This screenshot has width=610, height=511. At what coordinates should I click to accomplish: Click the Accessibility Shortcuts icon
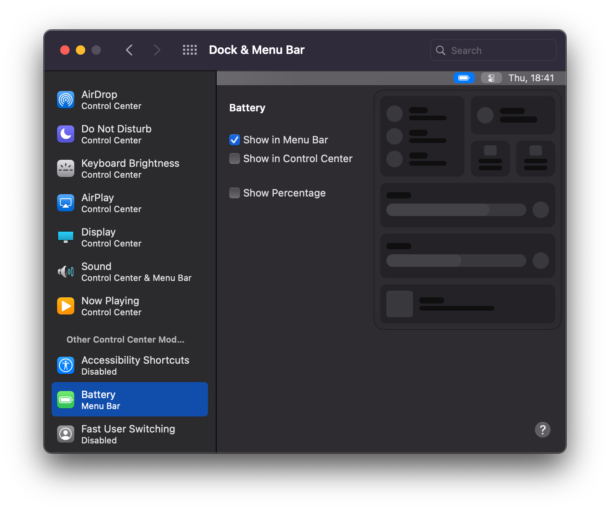(65, 365)
